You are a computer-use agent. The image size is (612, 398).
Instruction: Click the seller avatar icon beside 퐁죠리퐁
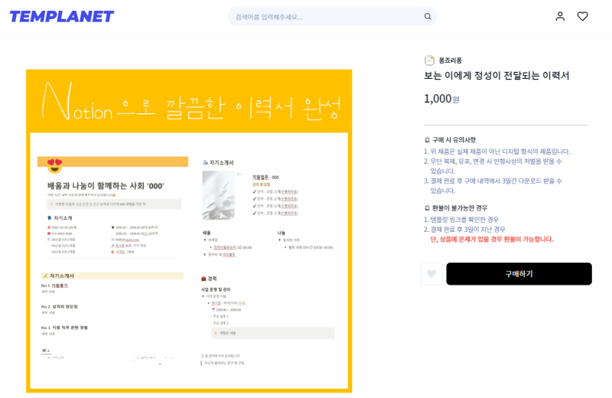point(429,60)
